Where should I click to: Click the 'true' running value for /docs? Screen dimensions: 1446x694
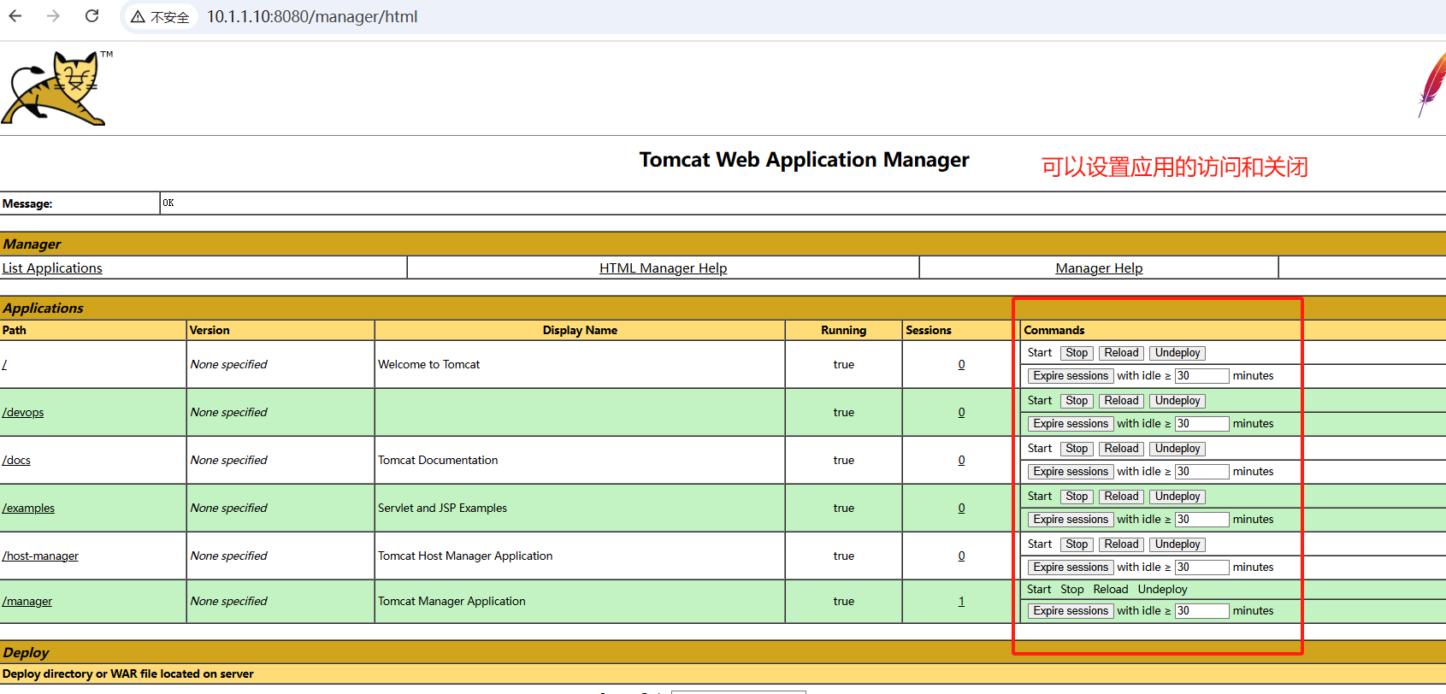(844, 460)
